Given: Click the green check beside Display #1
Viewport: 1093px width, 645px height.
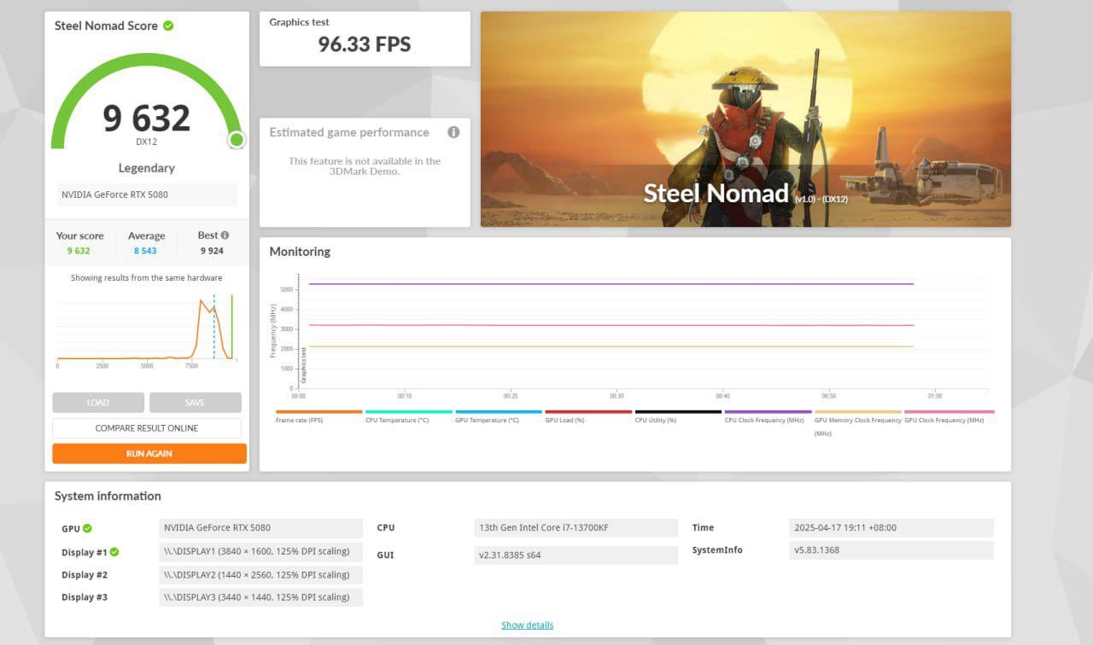Looking at the screenshot, I should pos(114,552).
